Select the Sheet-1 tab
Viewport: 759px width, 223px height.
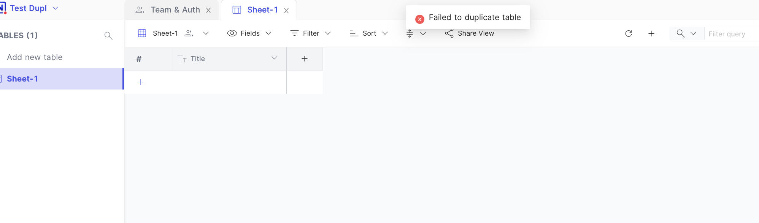click(262, 9)
